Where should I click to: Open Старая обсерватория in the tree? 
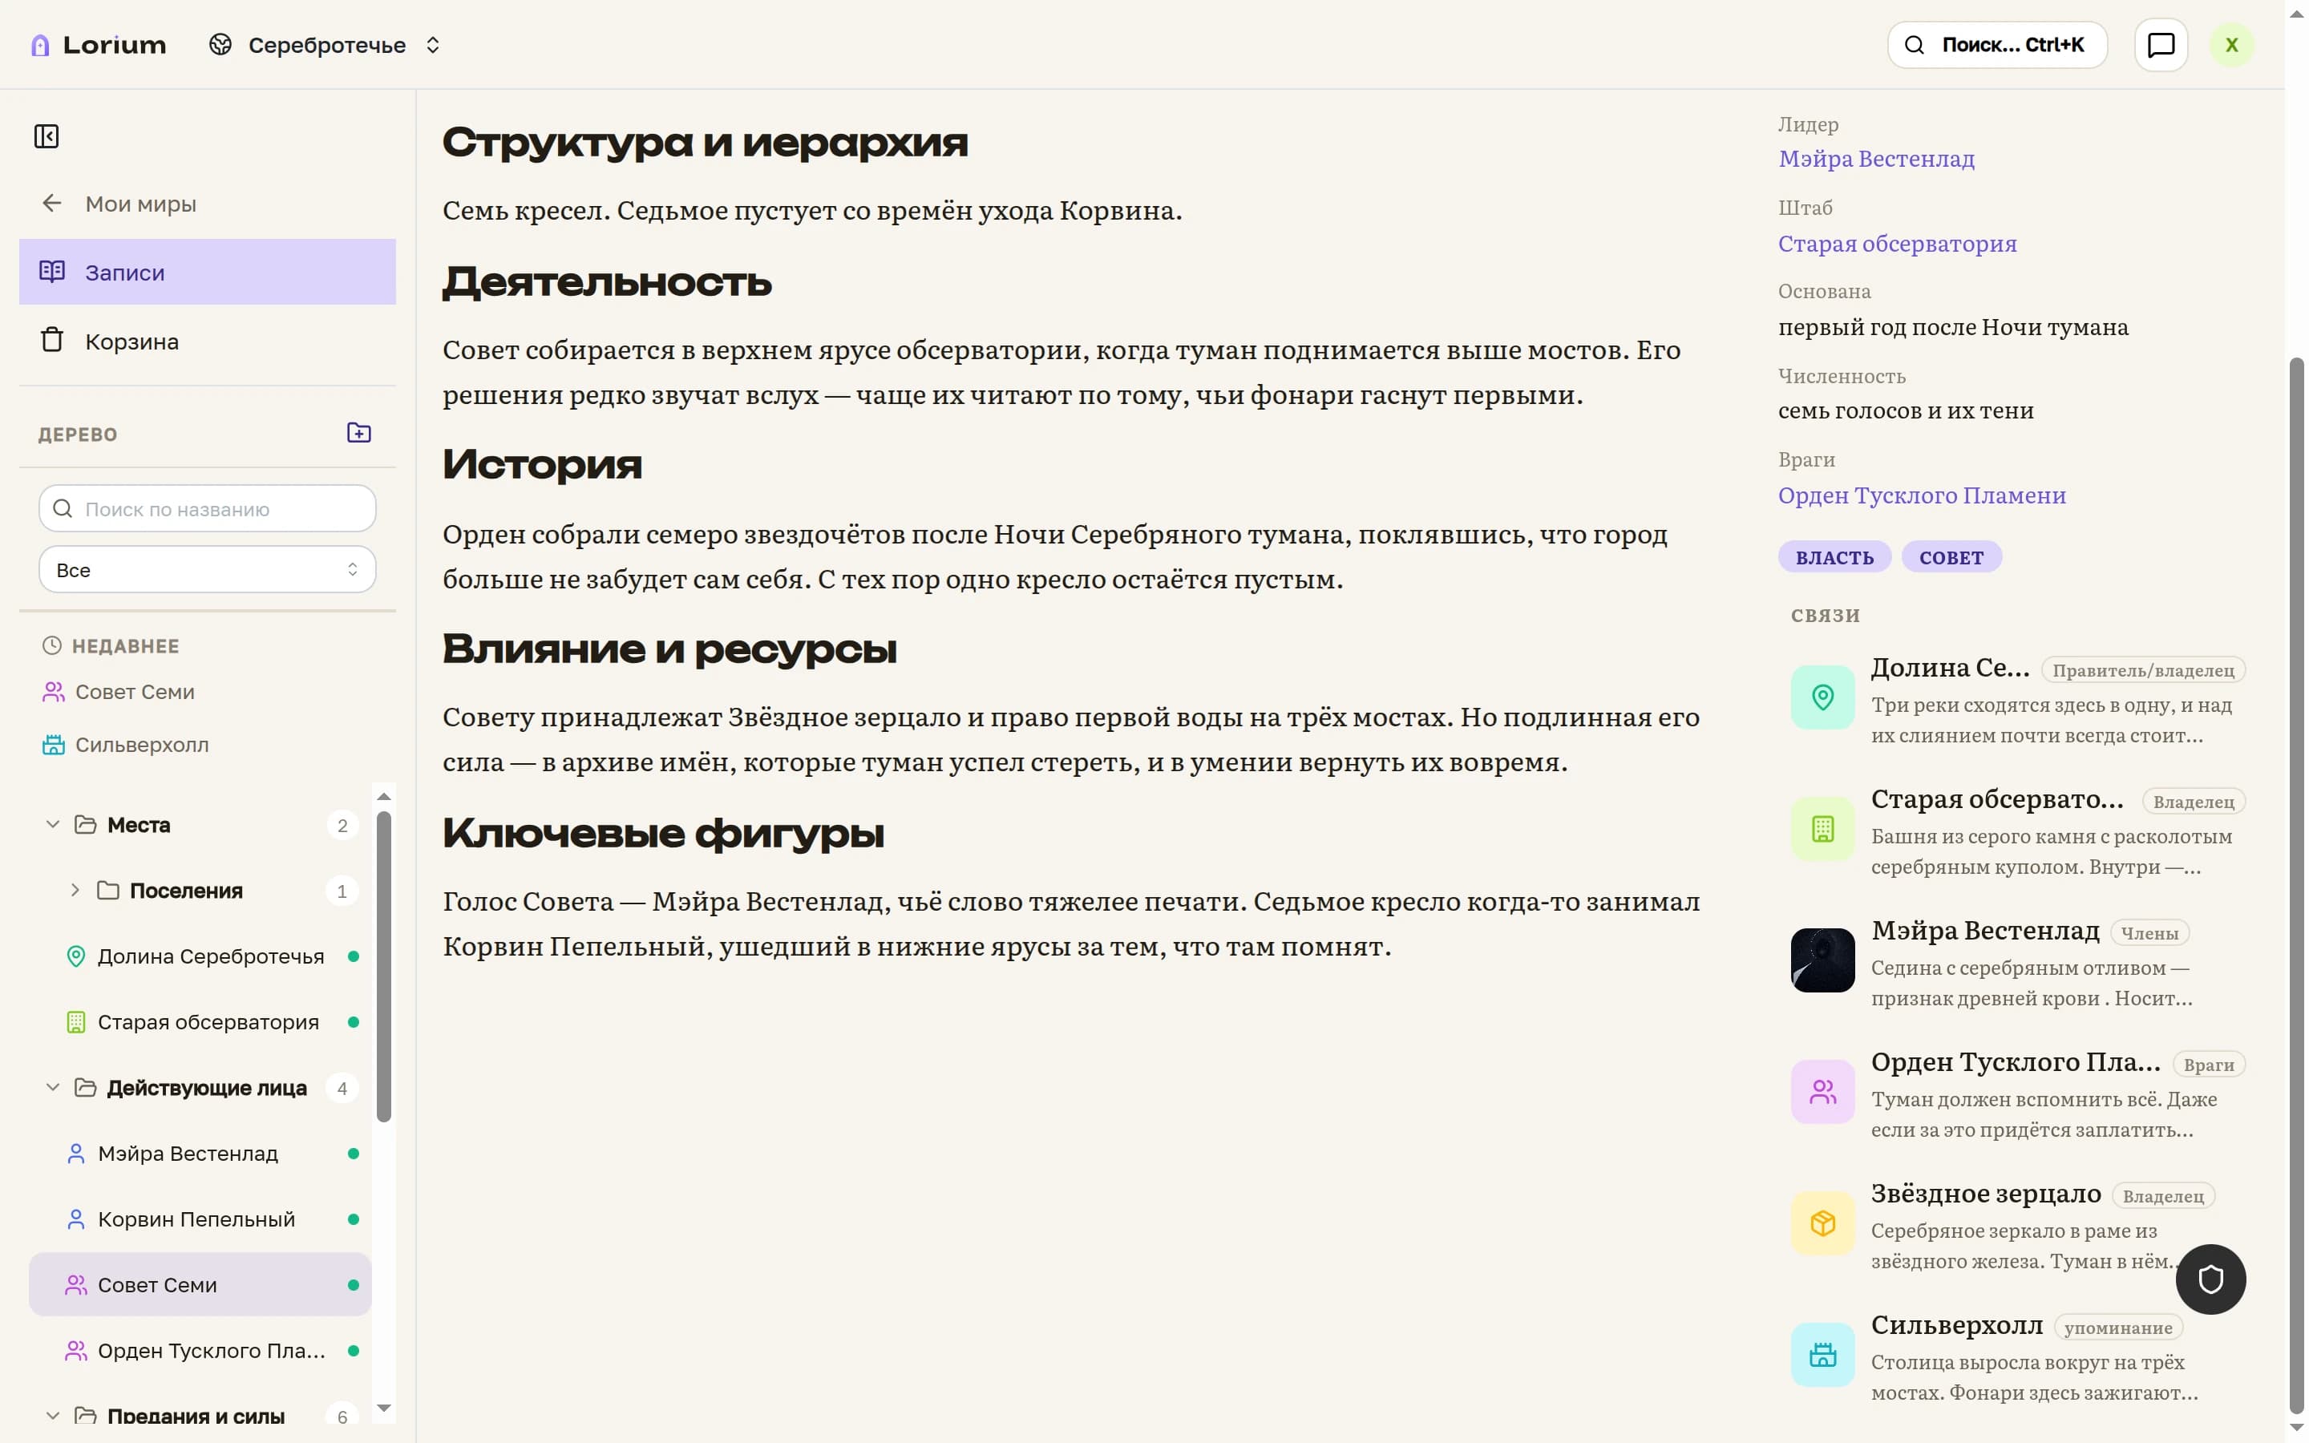coord(200,1022)
